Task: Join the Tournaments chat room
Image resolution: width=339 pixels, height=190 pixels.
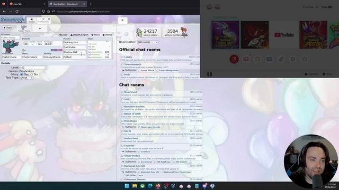Action: [x=160, y=65]
